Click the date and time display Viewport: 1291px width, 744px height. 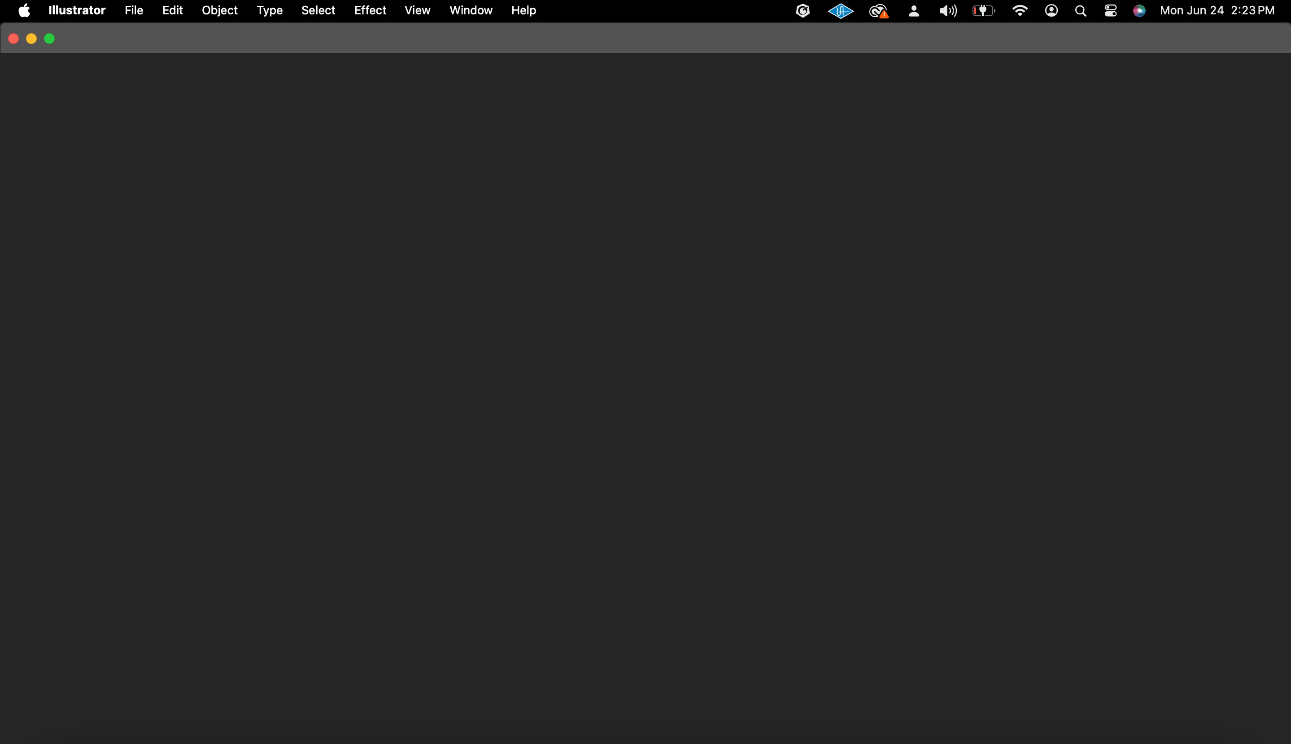pyautogui.click(x=1217, y=11)
